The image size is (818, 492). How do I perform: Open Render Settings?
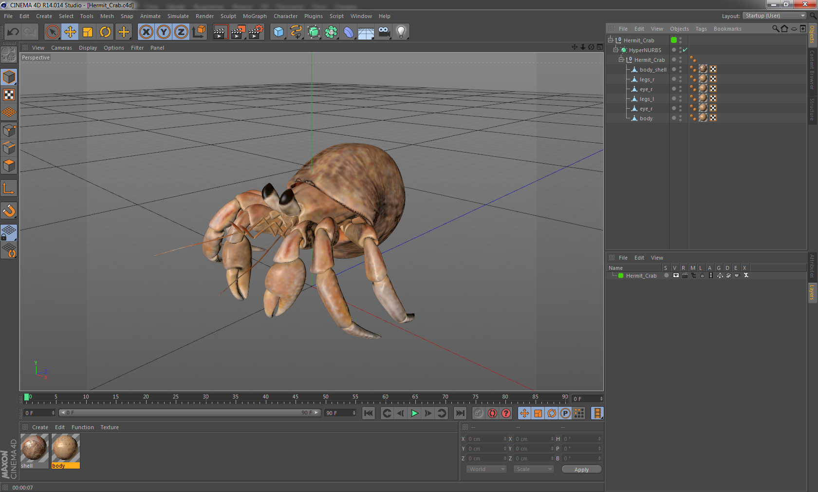click(x=256, y=32)
